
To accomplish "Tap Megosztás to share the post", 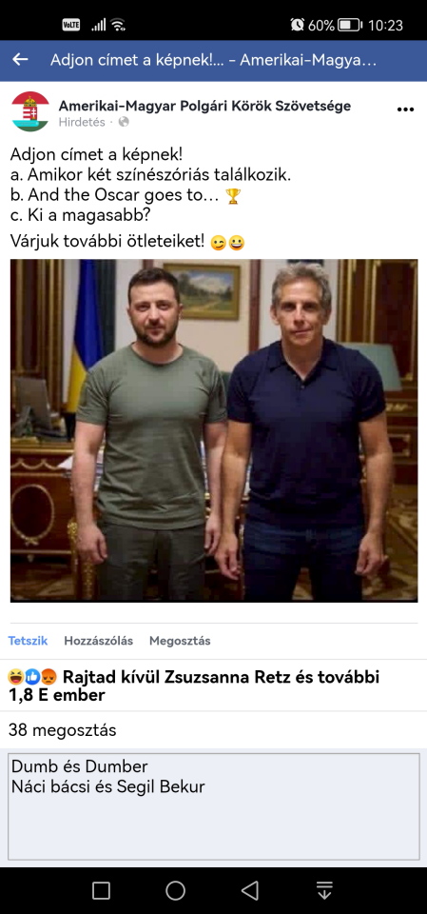I will (180, 641).
